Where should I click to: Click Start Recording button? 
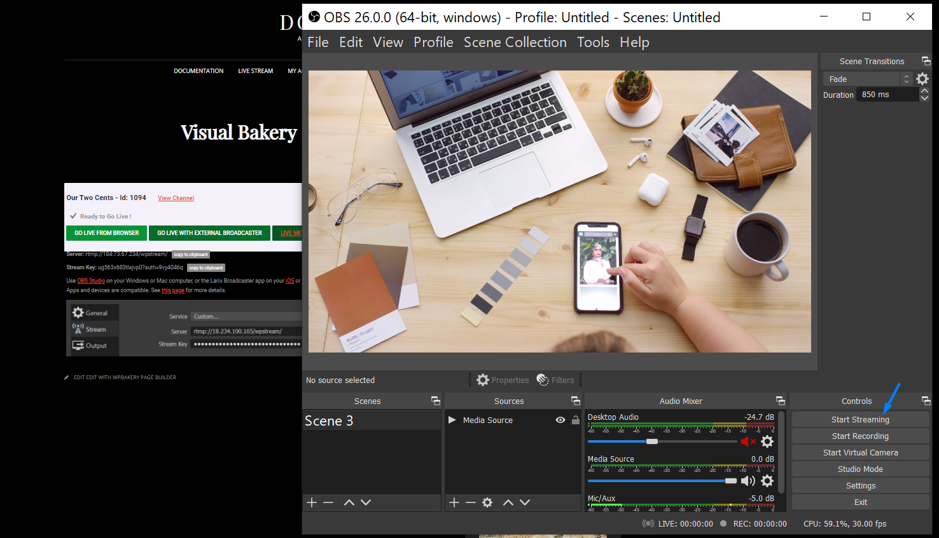[x=861, y=436]
